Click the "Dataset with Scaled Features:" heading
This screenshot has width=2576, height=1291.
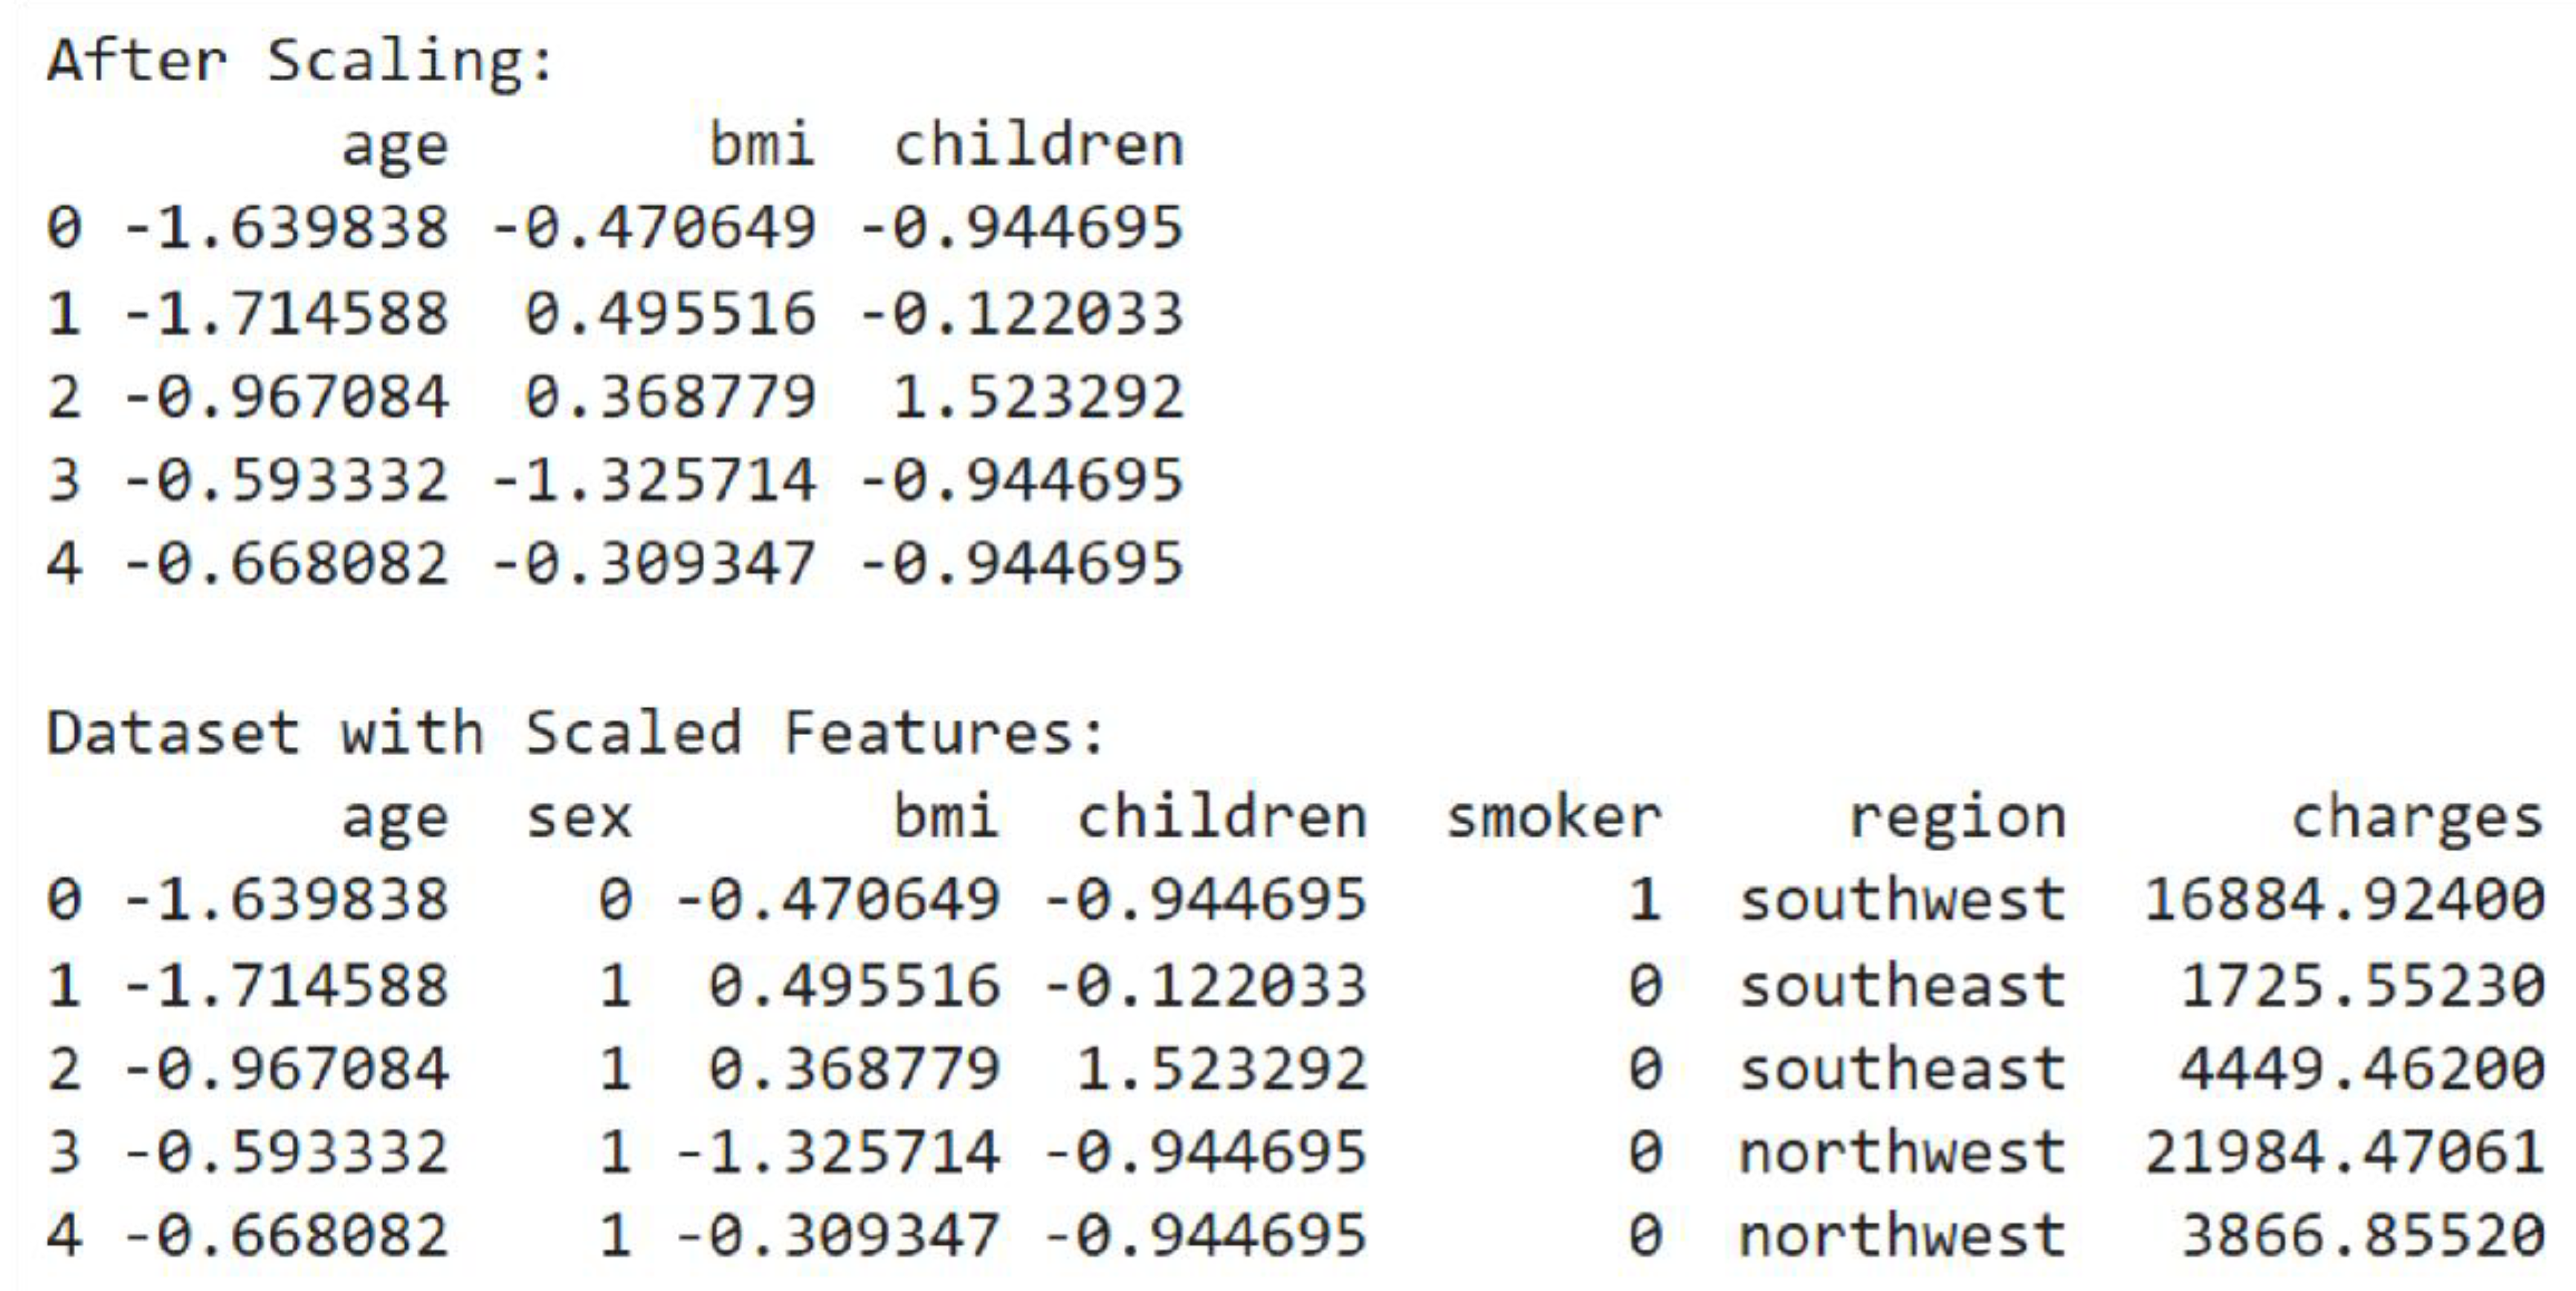point(575,733)
